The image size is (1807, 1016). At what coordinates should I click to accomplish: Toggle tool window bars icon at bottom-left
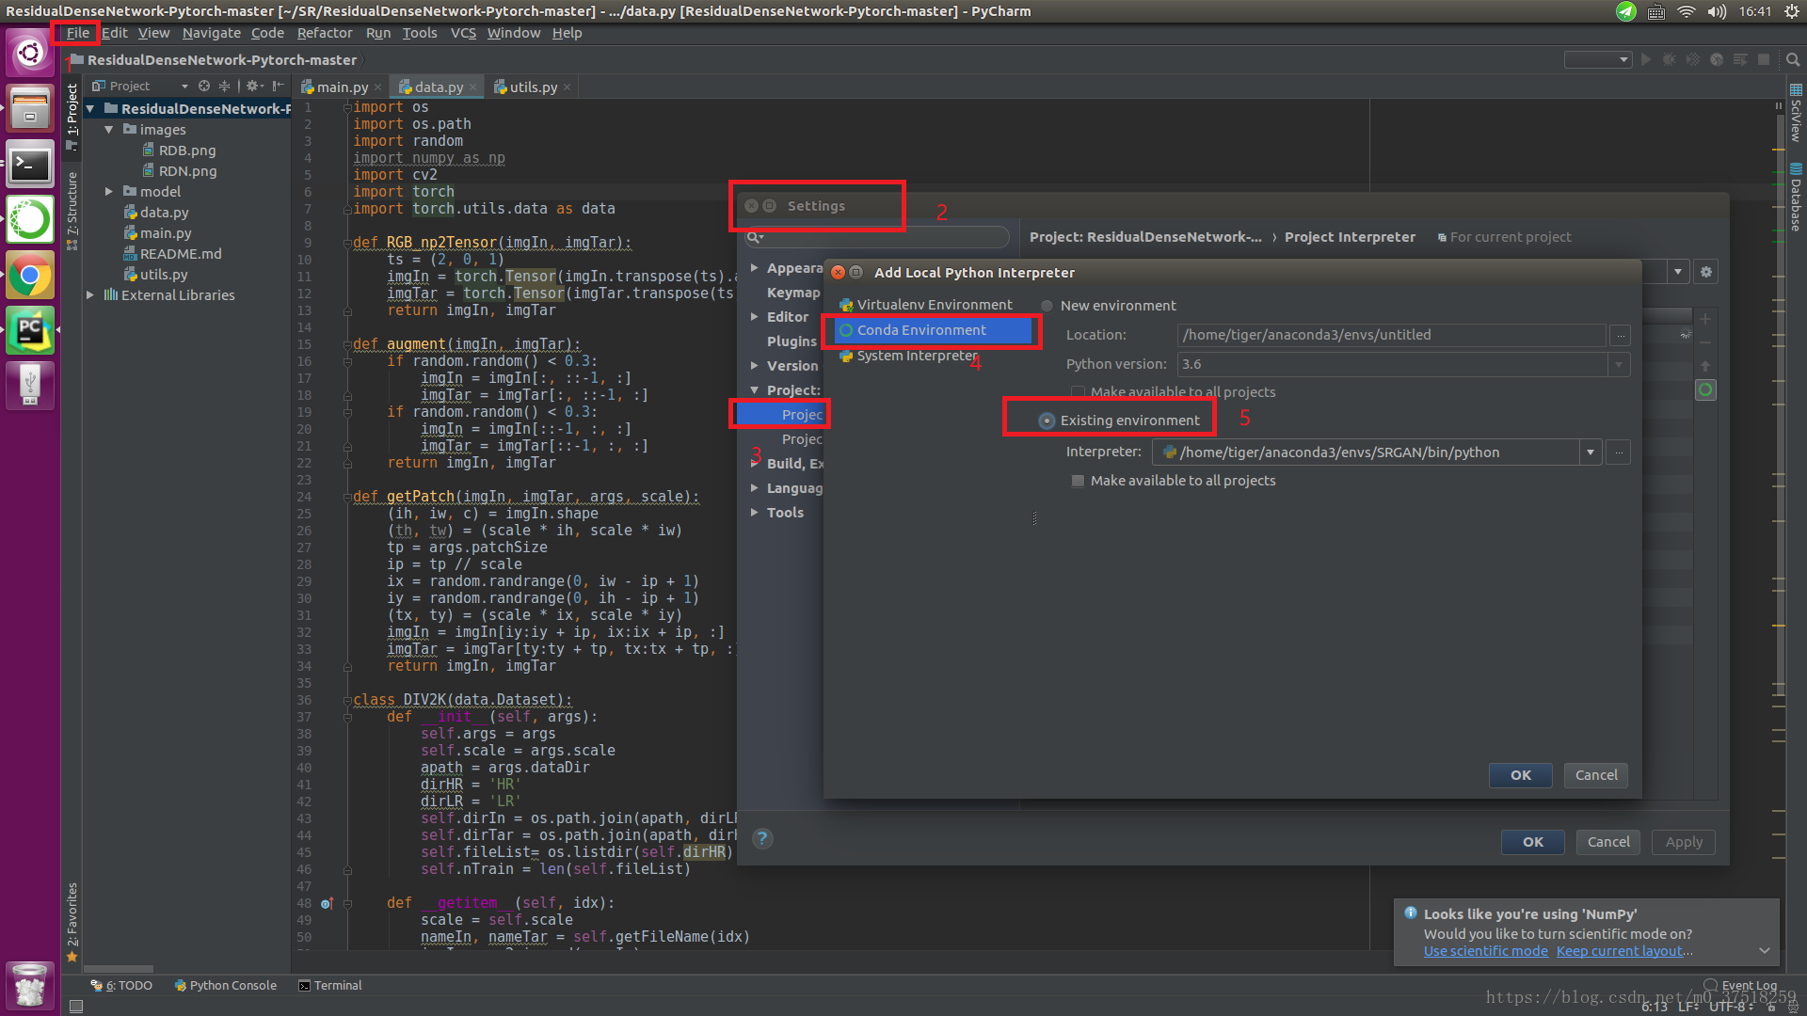click(x=76, y=1006)
